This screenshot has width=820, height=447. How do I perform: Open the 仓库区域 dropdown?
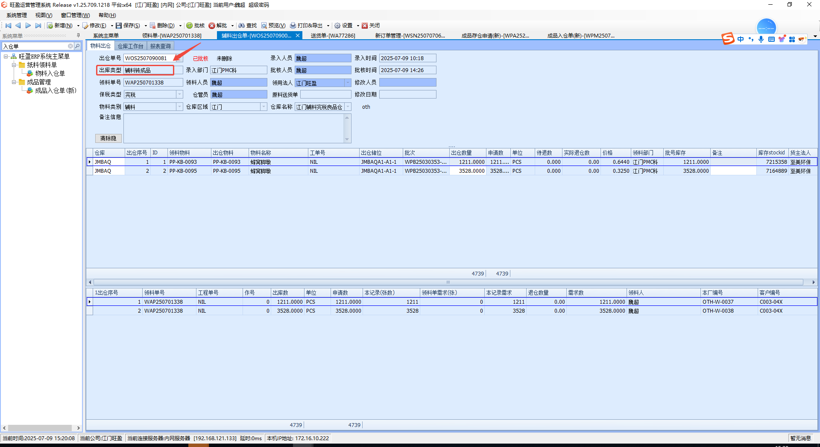(x=264, y=107)
